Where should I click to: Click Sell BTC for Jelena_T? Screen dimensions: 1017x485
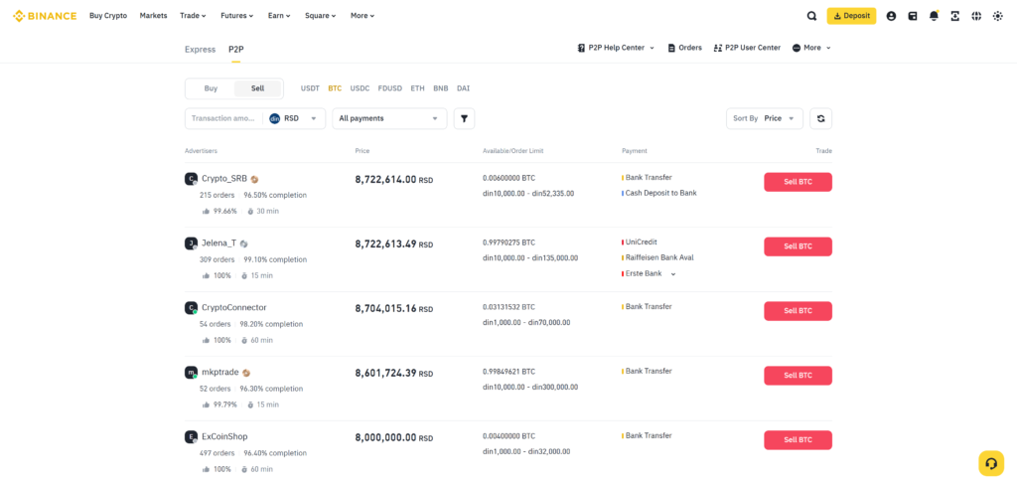click(x=798, y=246)
